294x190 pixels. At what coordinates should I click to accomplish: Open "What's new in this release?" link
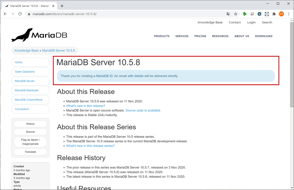click(86, 106)
